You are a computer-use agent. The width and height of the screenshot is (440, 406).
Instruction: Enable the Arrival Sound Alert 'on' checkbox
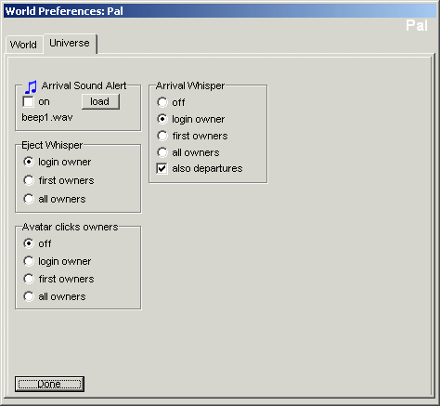click(x=28, y=101)
